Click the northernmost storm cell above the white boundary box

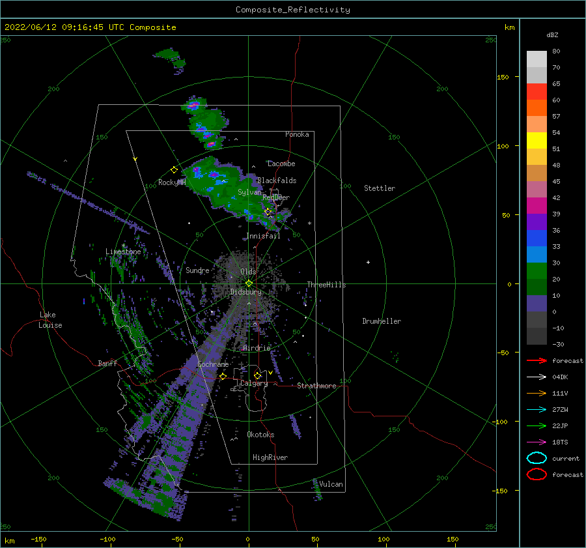tap(171, 59)
